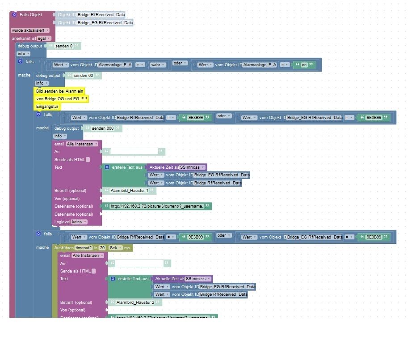Screen dimensions: 420x341
Task: Open 'oder' dropdown in condition above timeout2
Action: coord(224,235)
